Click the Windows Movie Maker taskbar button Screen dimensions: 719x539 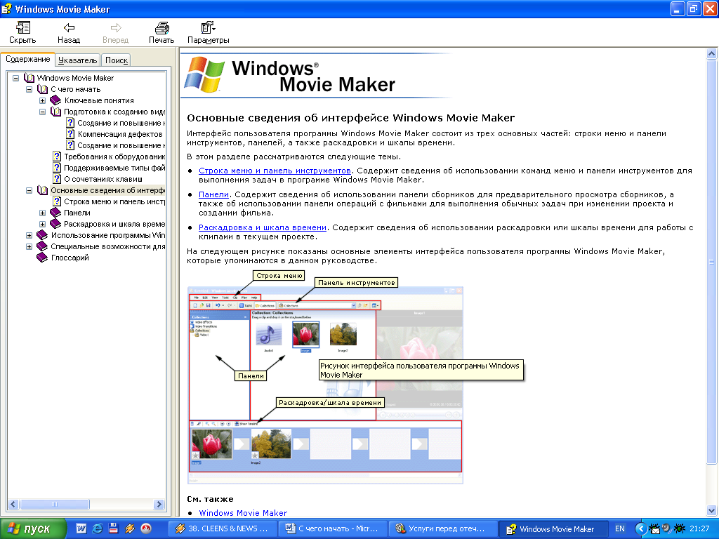pyautogui.click(x=553, y=529)
